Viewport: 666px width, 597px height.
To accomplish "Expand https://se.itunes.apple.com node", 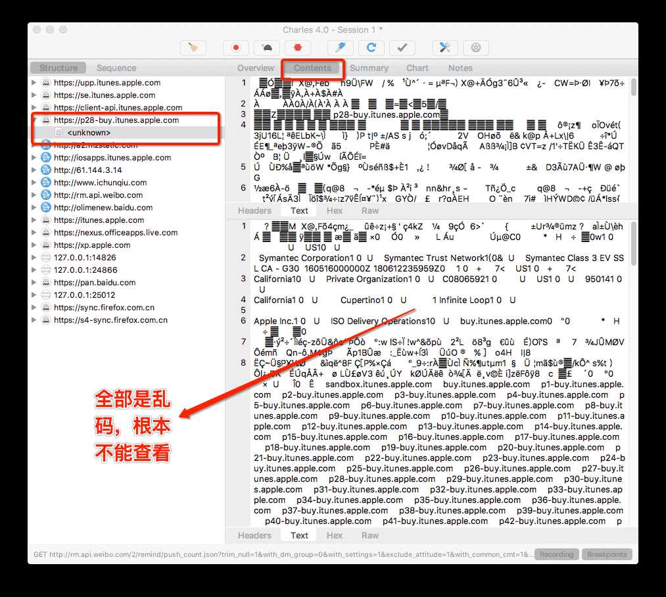I will point(34,95).
